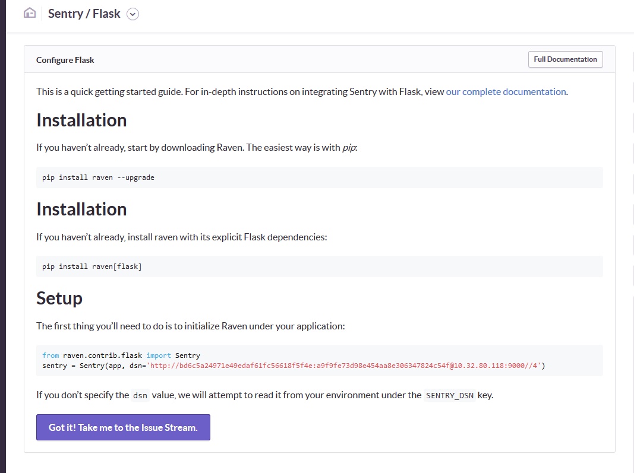Expand the Sentry / Flask project dropdown chevron
The image size is (634, 473).
[x=133, y=14]
